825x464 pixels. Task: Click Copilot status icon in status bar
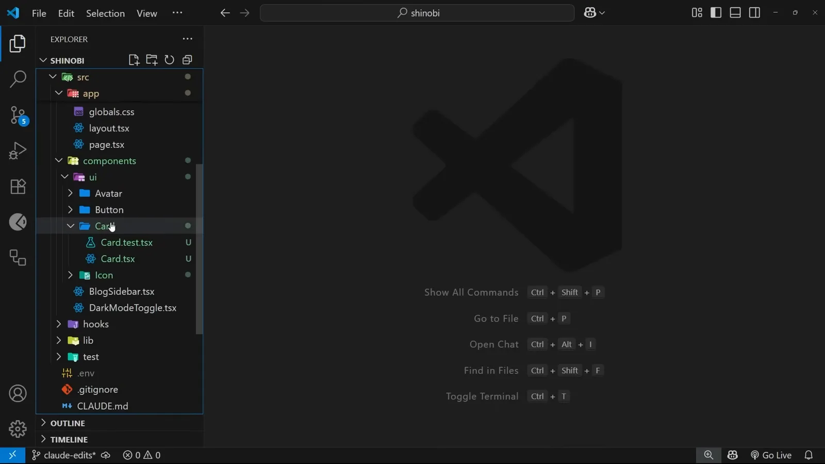pos(733,455)
